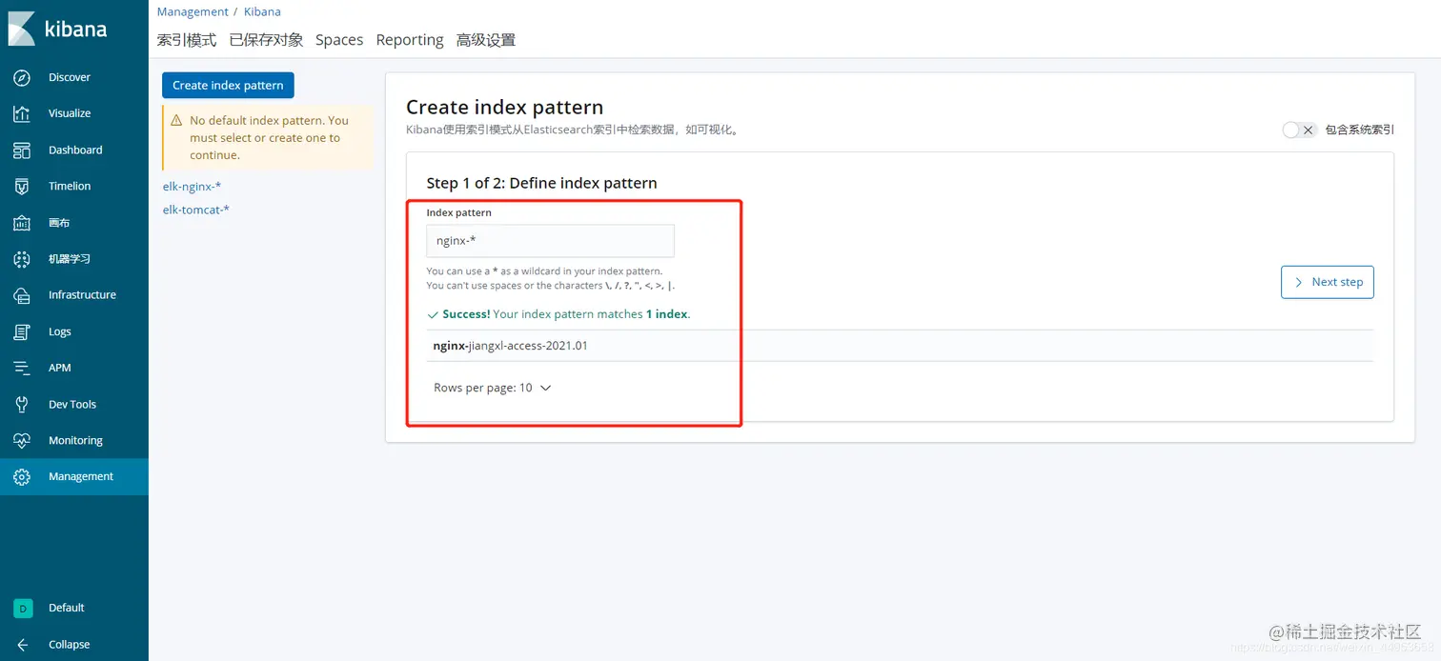Open the Dev Tools icon

point(22,404)
